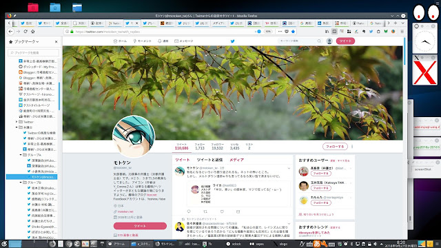The width and height of the screenshot is (441, 248).
Task: Collapse the グループB bookmark folder
Action: [x=21, y=183]
